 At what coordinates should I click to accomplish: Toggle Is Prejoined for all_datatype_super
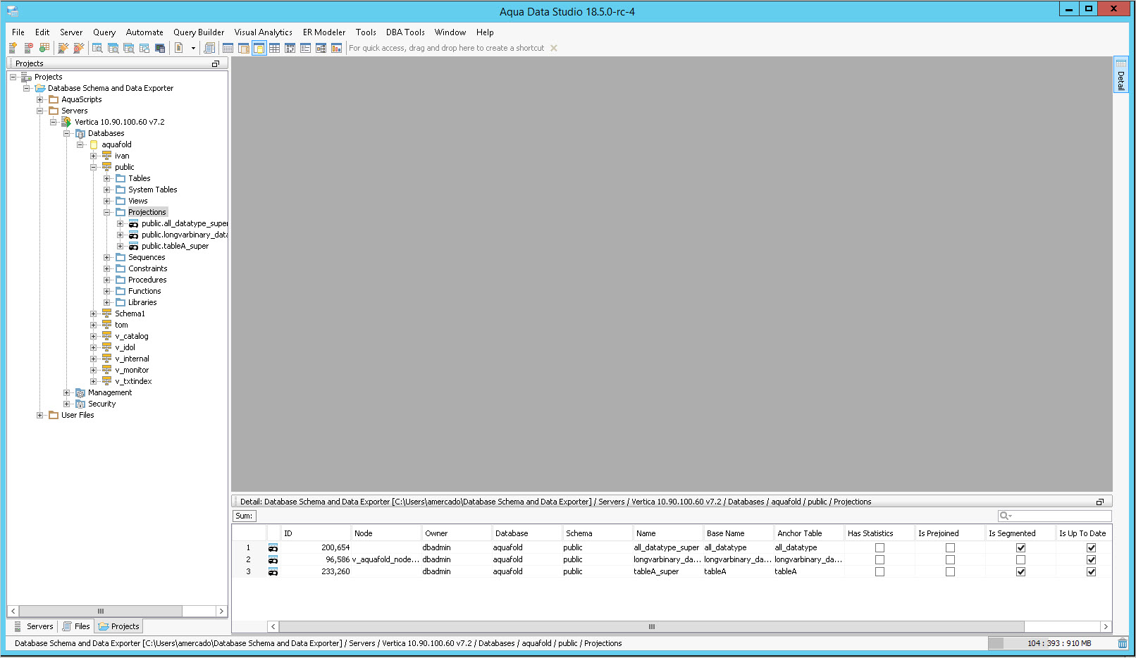pyautogui.click(x=950, y=547)
